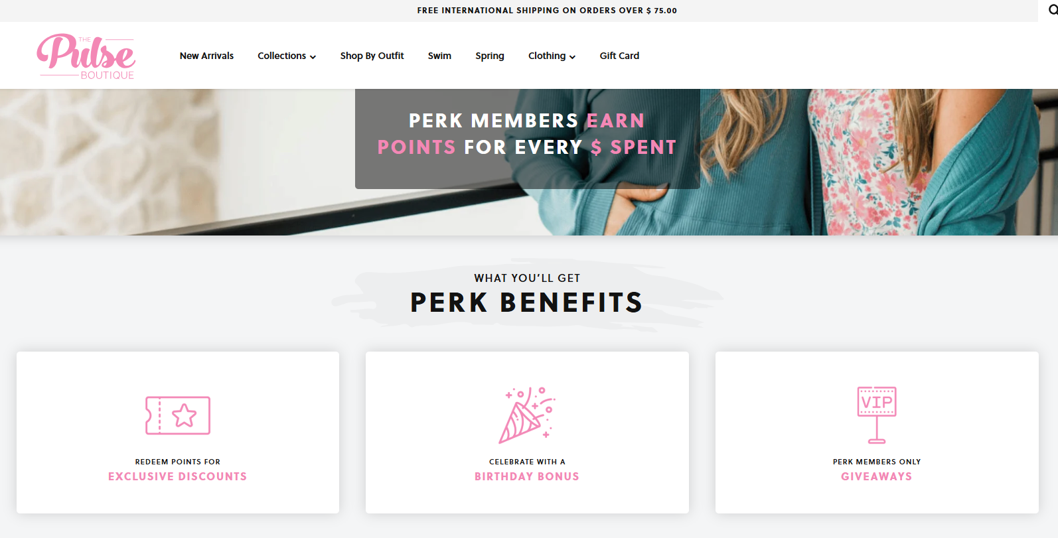Viewport: 1058px width, 538px height.
Task: Click the free international shipping banner
Action: (547, 11)
